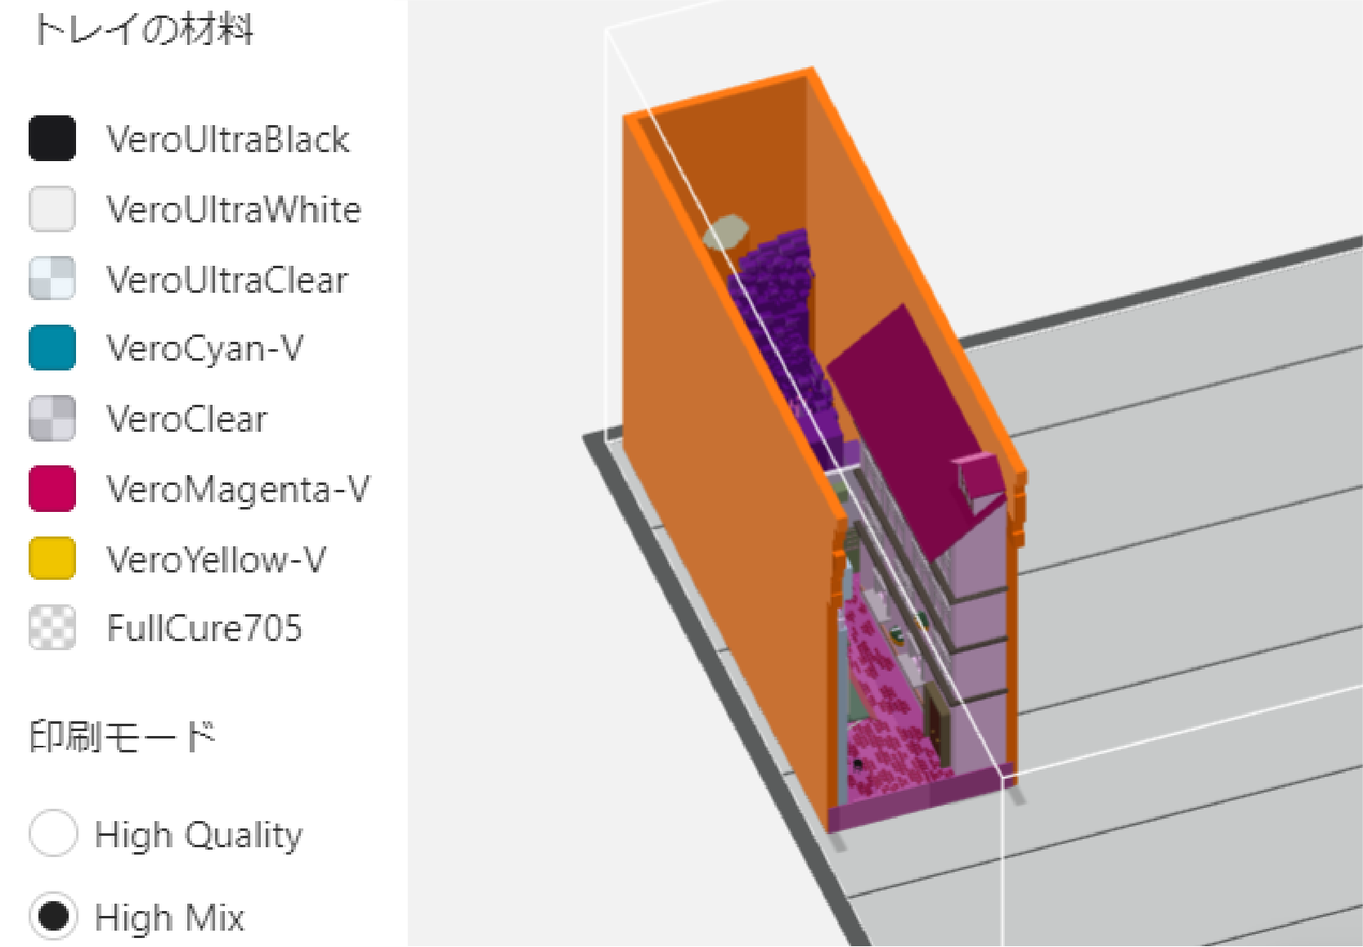Image resolution: width=1363 pixels, height=947 pixels.
Task: Click the VeroUltraBlack color swatch
Action: 52,138
